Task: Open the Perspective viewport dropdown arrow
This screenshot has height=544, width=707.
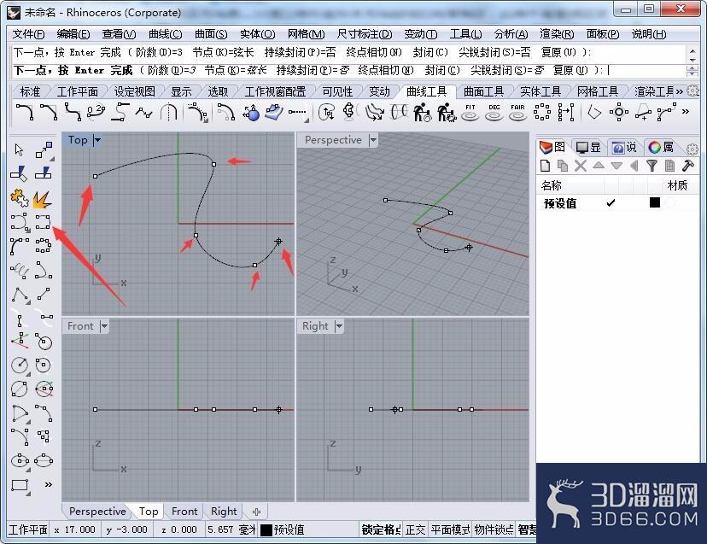Action: click(373, 140)
